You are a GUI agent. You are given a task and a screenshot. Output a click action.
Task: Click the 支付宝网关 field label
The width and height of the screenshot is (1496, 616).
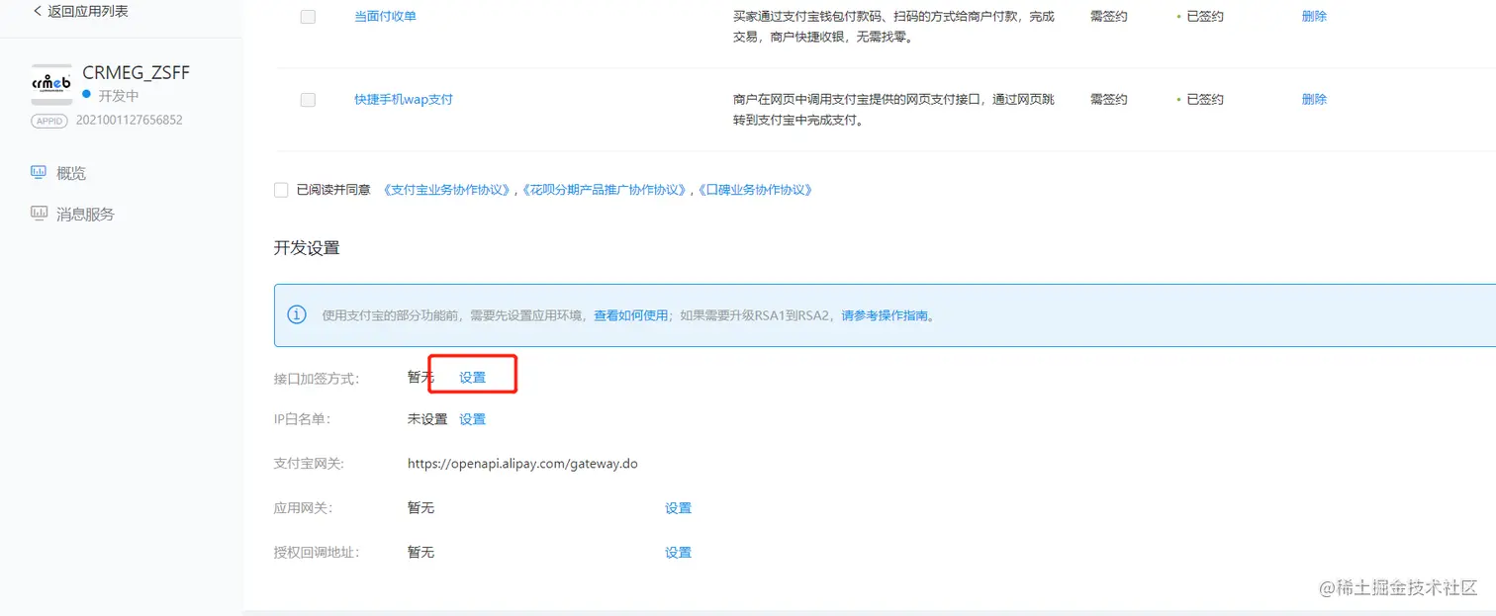click(x=309, y=463)
